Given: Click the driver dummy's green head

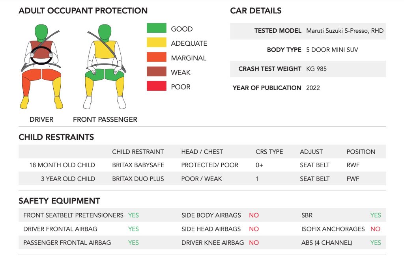Looking at the screenshot, I should (x=41, y=33).
